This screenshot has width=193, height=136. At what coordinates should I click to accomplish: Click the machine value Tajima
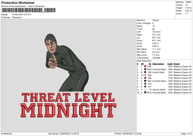click(x=155, y=20)
